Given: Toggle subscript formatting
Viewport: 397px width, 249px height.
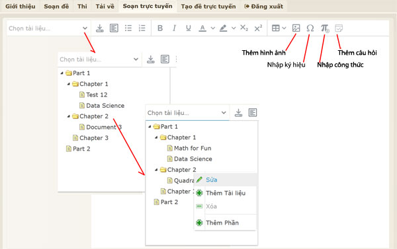Looking at the screenshot, I should point(244,28).
